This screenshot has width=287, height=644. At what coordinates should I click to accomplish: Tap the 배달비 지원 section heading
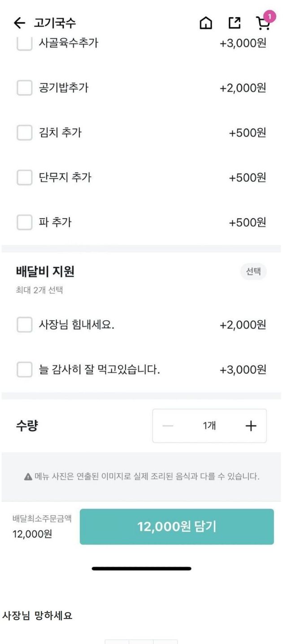(45, 271)
